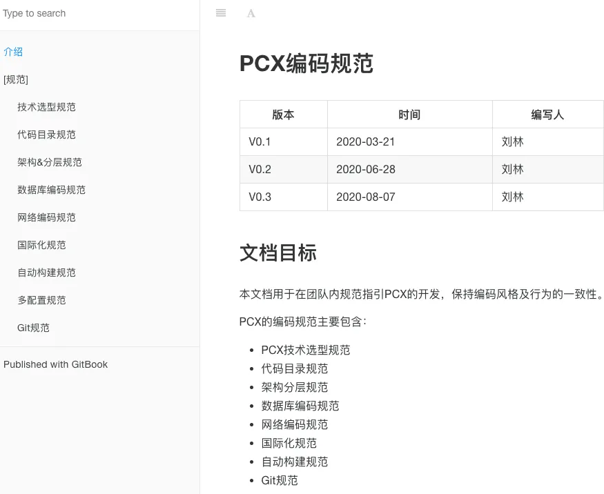Click the 自动构建规范 bullet item
The height and width of the screenshot is (494, 604).
point(295,462)
